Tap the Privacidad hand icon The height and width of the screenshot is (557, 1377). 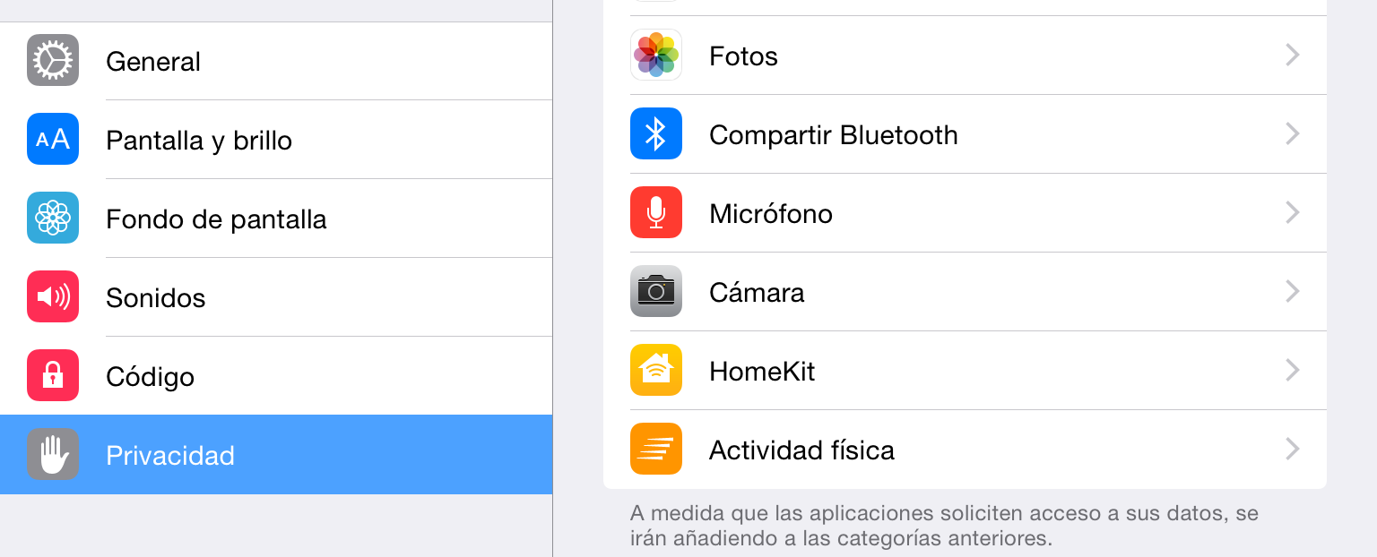pyautogui.click(x=53, y=454)
